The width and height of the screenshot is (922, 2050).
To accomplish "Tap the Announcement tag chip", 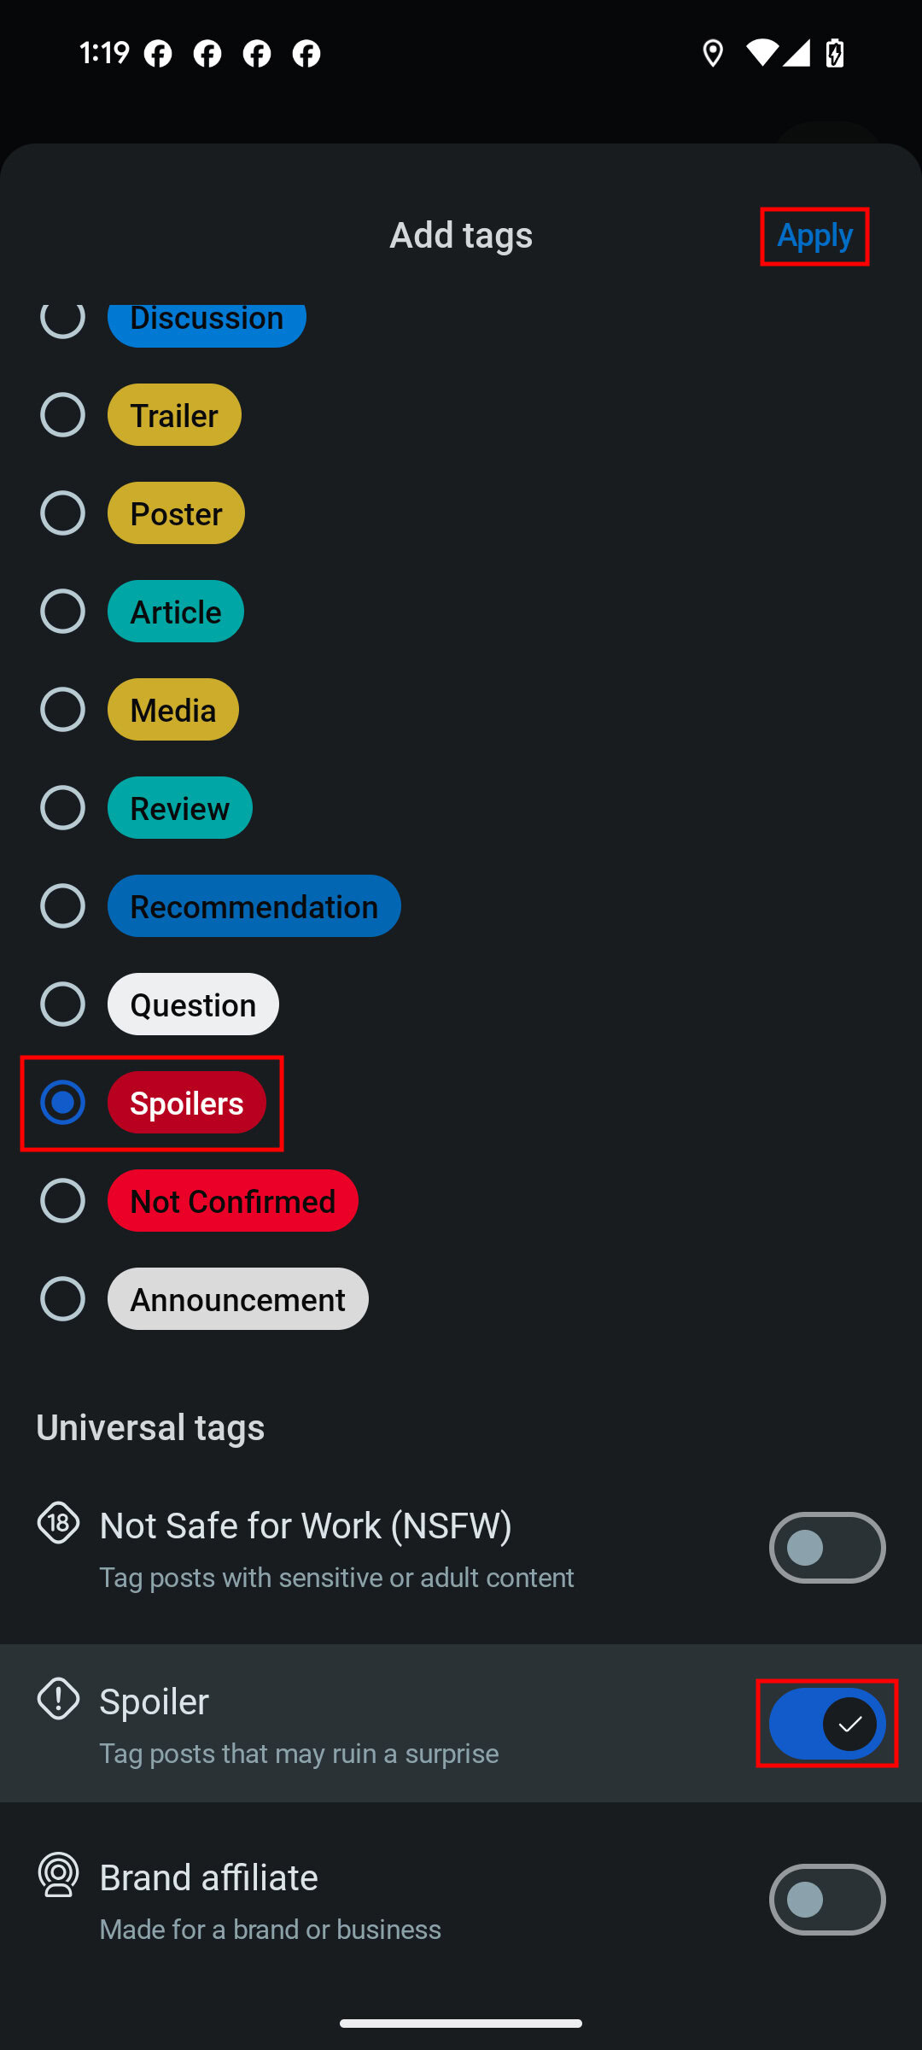I will 237,1299.
